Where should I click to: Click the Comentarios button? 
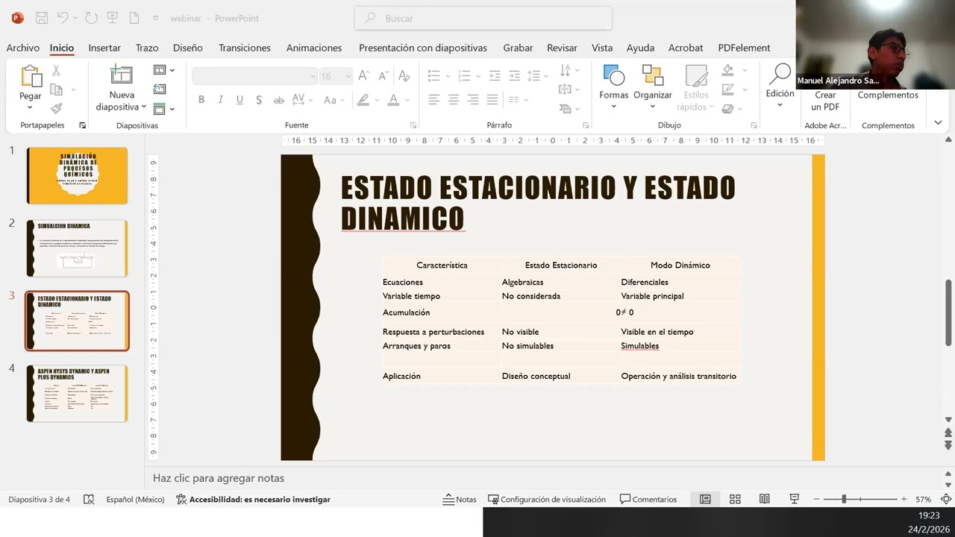pyautogui.click(x=648, y=499)
